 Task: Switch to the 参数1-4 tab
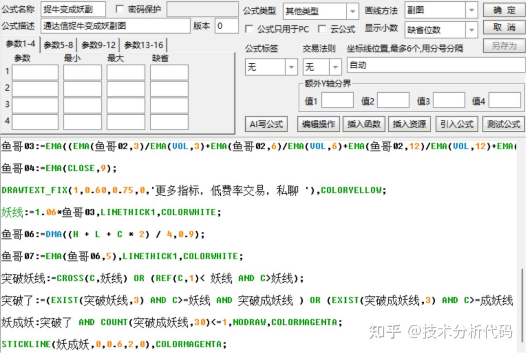click(x=20, y=44)
